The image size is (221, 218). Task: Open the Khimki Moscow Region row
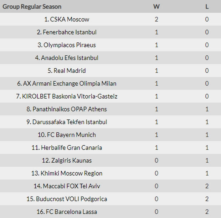click(110, 173)
